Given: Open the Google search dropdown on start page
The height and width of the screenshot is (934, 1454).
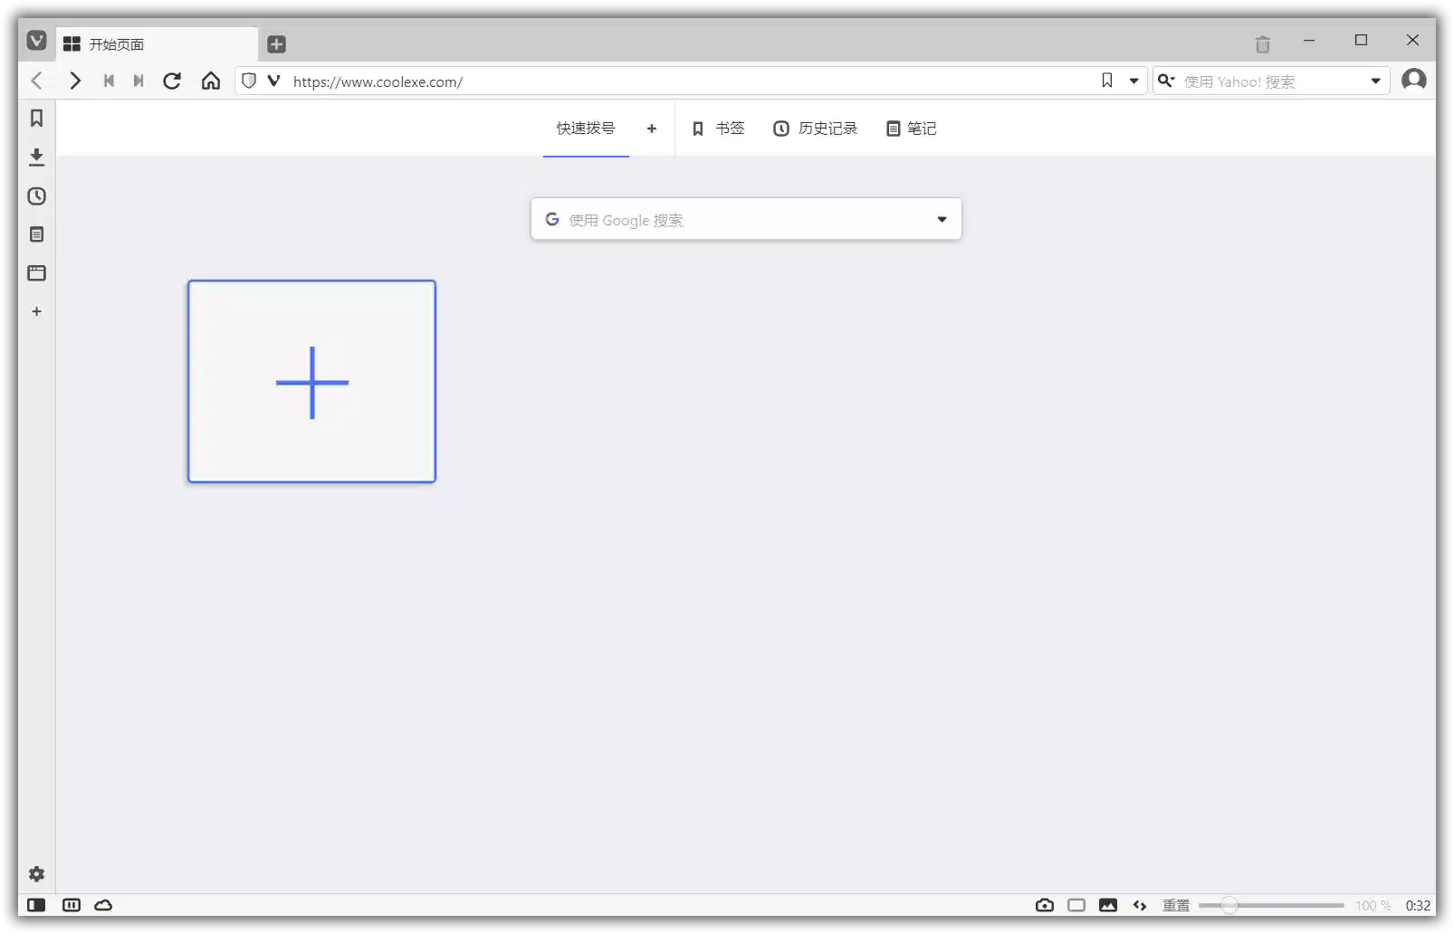Looking at the screenshot, I should [x=942, y=219].
